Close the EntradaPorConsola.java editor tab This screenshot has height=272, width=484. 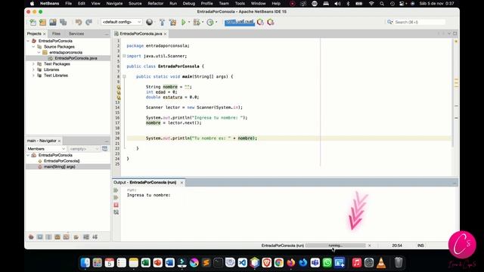[165, 34]
